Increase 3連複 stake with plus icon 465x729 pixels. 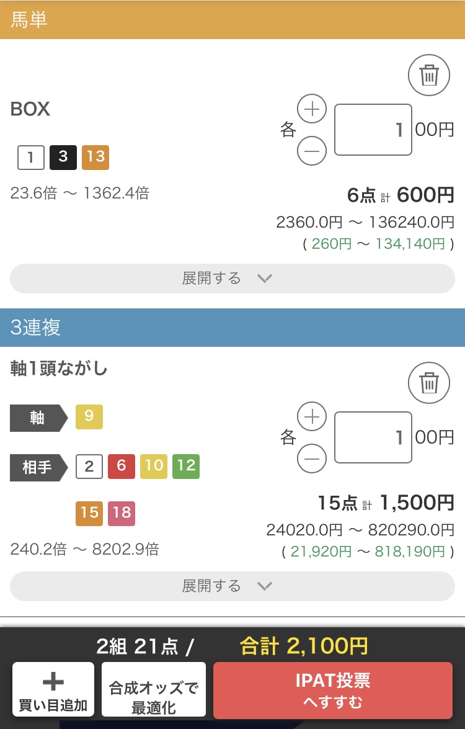click(312, 416)
